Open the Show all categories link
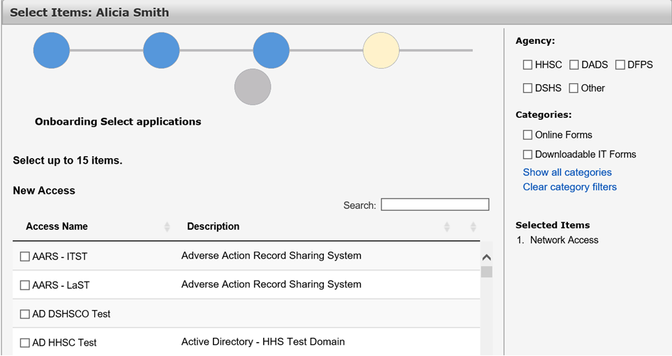Screen dimensions: 672x356 (x=567, y=173)
